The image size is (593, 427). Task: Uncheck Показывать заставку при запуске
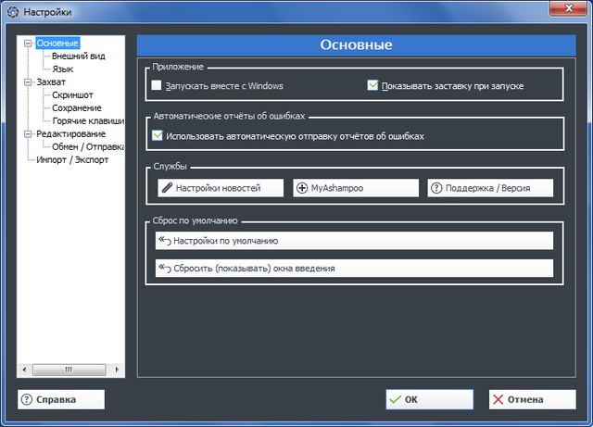[x=372, y=86]
